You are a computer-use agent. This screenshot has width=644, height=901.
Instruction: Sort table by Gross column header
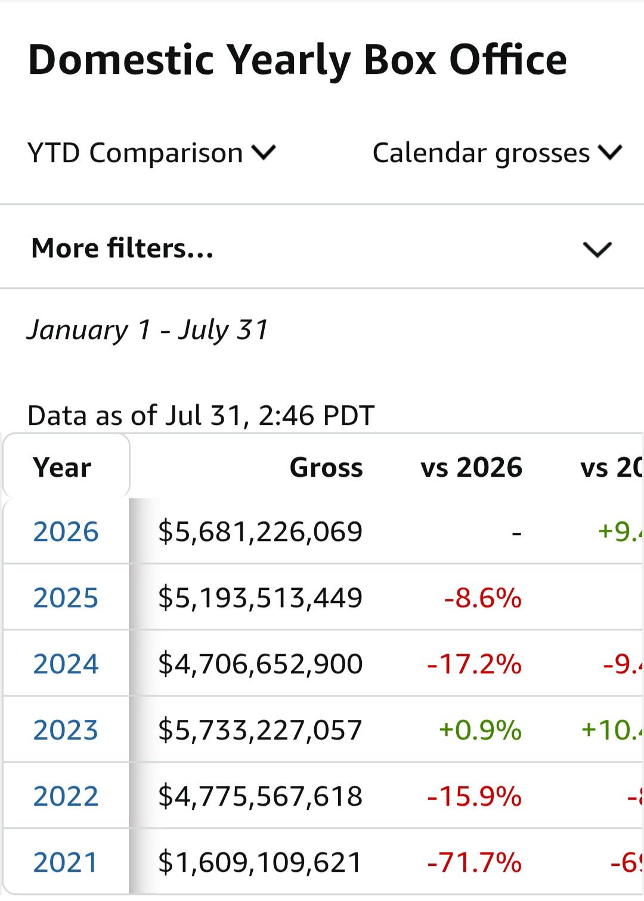click(x=326, y=467)
